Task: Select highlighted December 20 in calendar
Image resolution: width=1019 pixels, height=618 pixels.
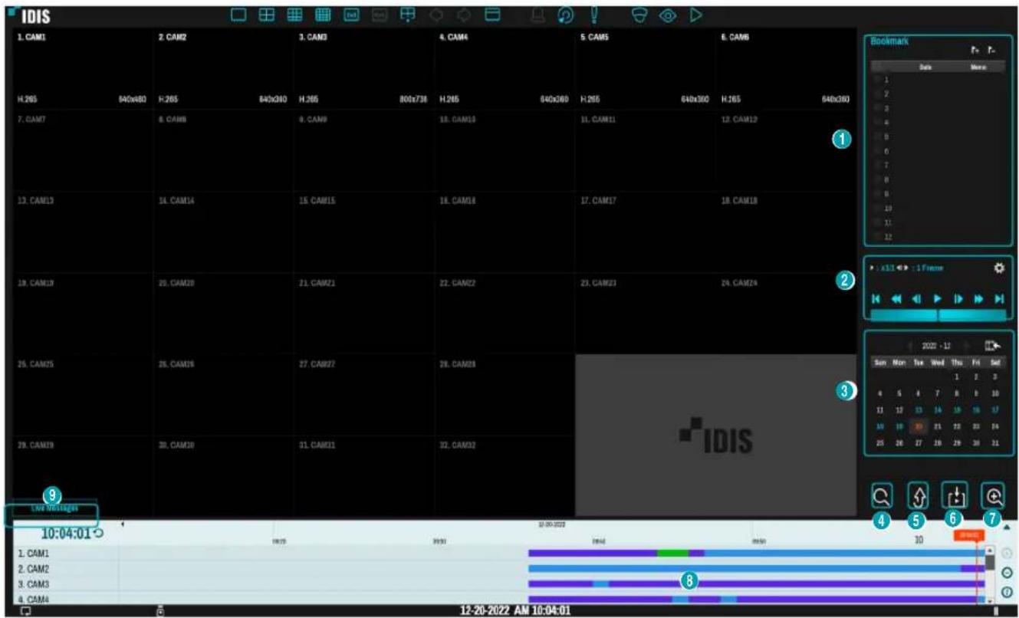Action: pos(919,426)
